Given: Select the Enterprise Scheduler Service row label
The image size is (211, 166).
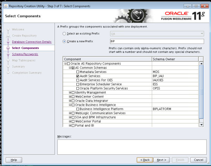Looking at the screenshot, I should point(101,84).
